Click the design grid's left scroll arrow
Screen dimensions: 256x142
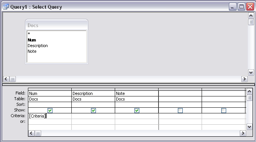(31, 133)
